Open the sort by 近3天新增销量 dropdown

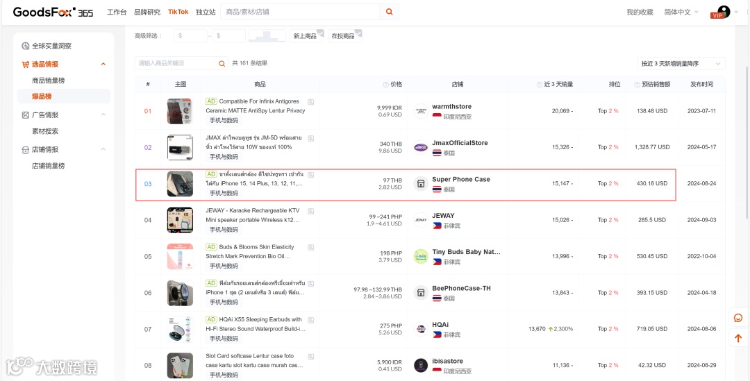point(681,64)
